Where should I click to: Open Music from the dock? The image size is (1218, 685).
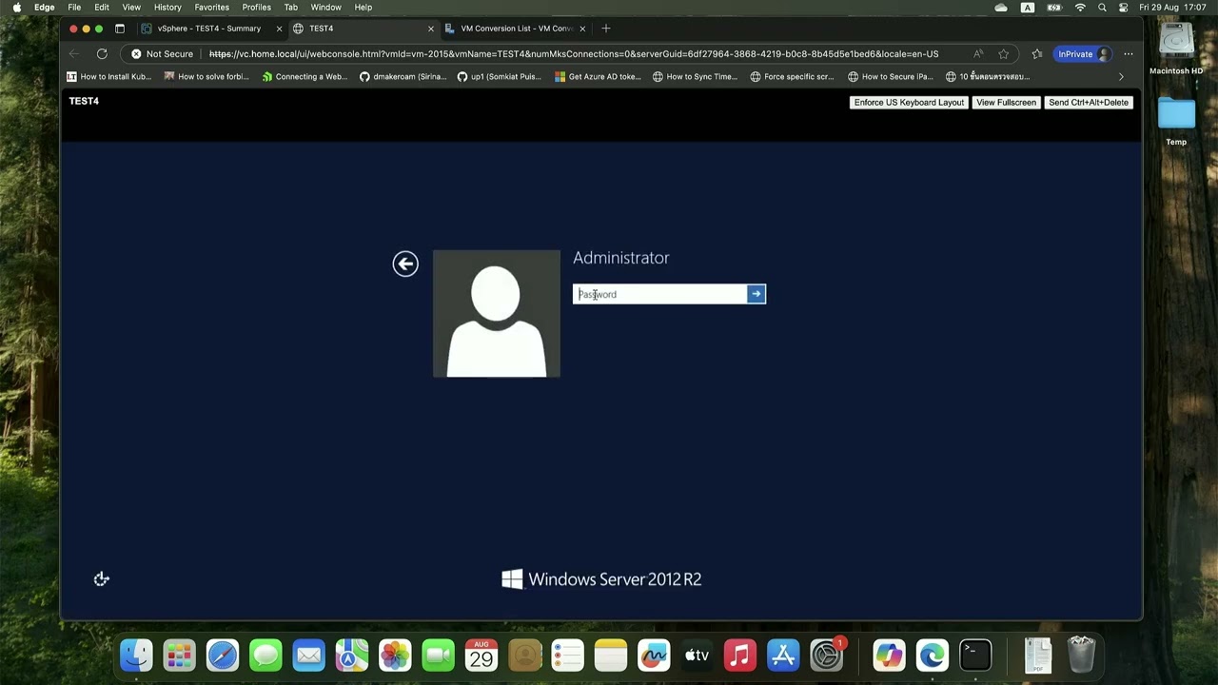(x=740, y=656)
